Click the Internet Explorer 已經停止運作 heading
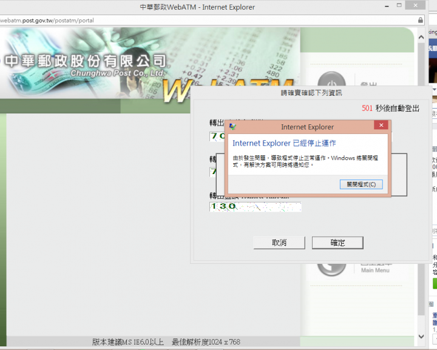437x350 pixels. pos(284,143)
